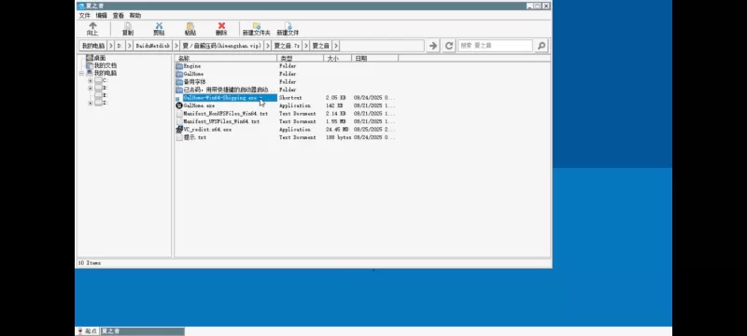Viewport: 747px width, 336px height.
Task: Sort by the 类型 column header
Action: [300, 58]
